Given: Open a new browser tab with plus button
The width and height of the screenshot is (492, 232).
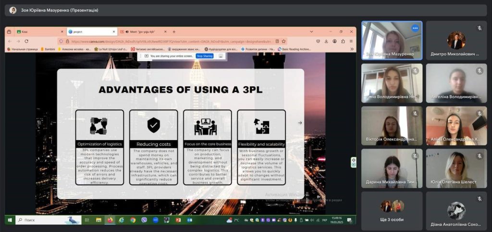Looking at the screenshot, I should pos(174,32).
